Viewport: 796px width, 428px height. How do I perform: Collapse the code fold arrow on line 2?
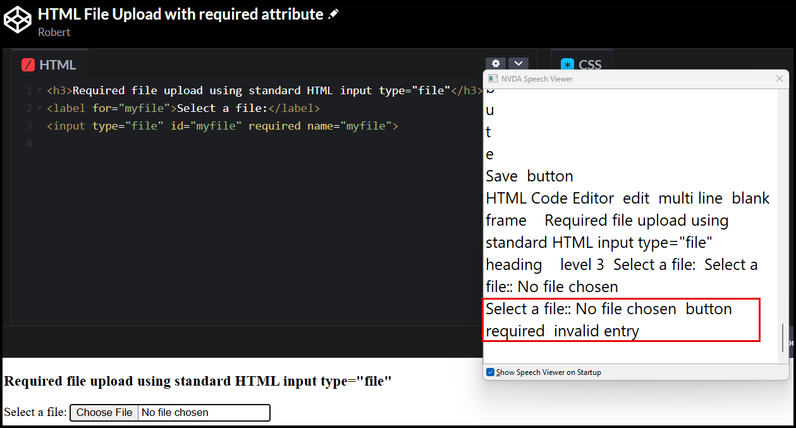pyautogui.click(x=40, y=109)
